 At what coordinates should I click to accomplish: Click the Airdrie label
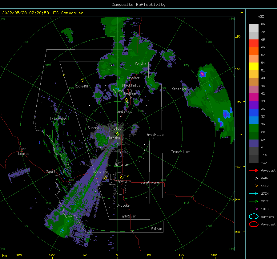coord(121,164)
